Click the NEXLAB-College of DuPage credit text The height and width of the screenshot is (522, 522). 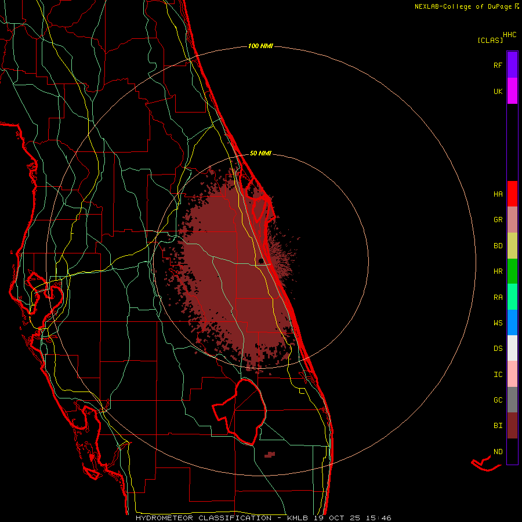tap(463, 6)
